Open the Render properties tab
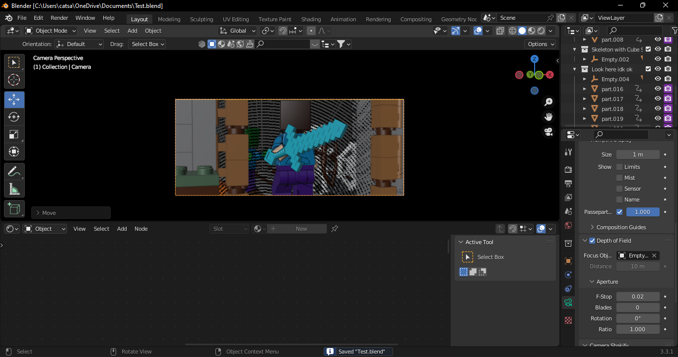Viewport: 678px width, 357px height. [x=568, y=168]
